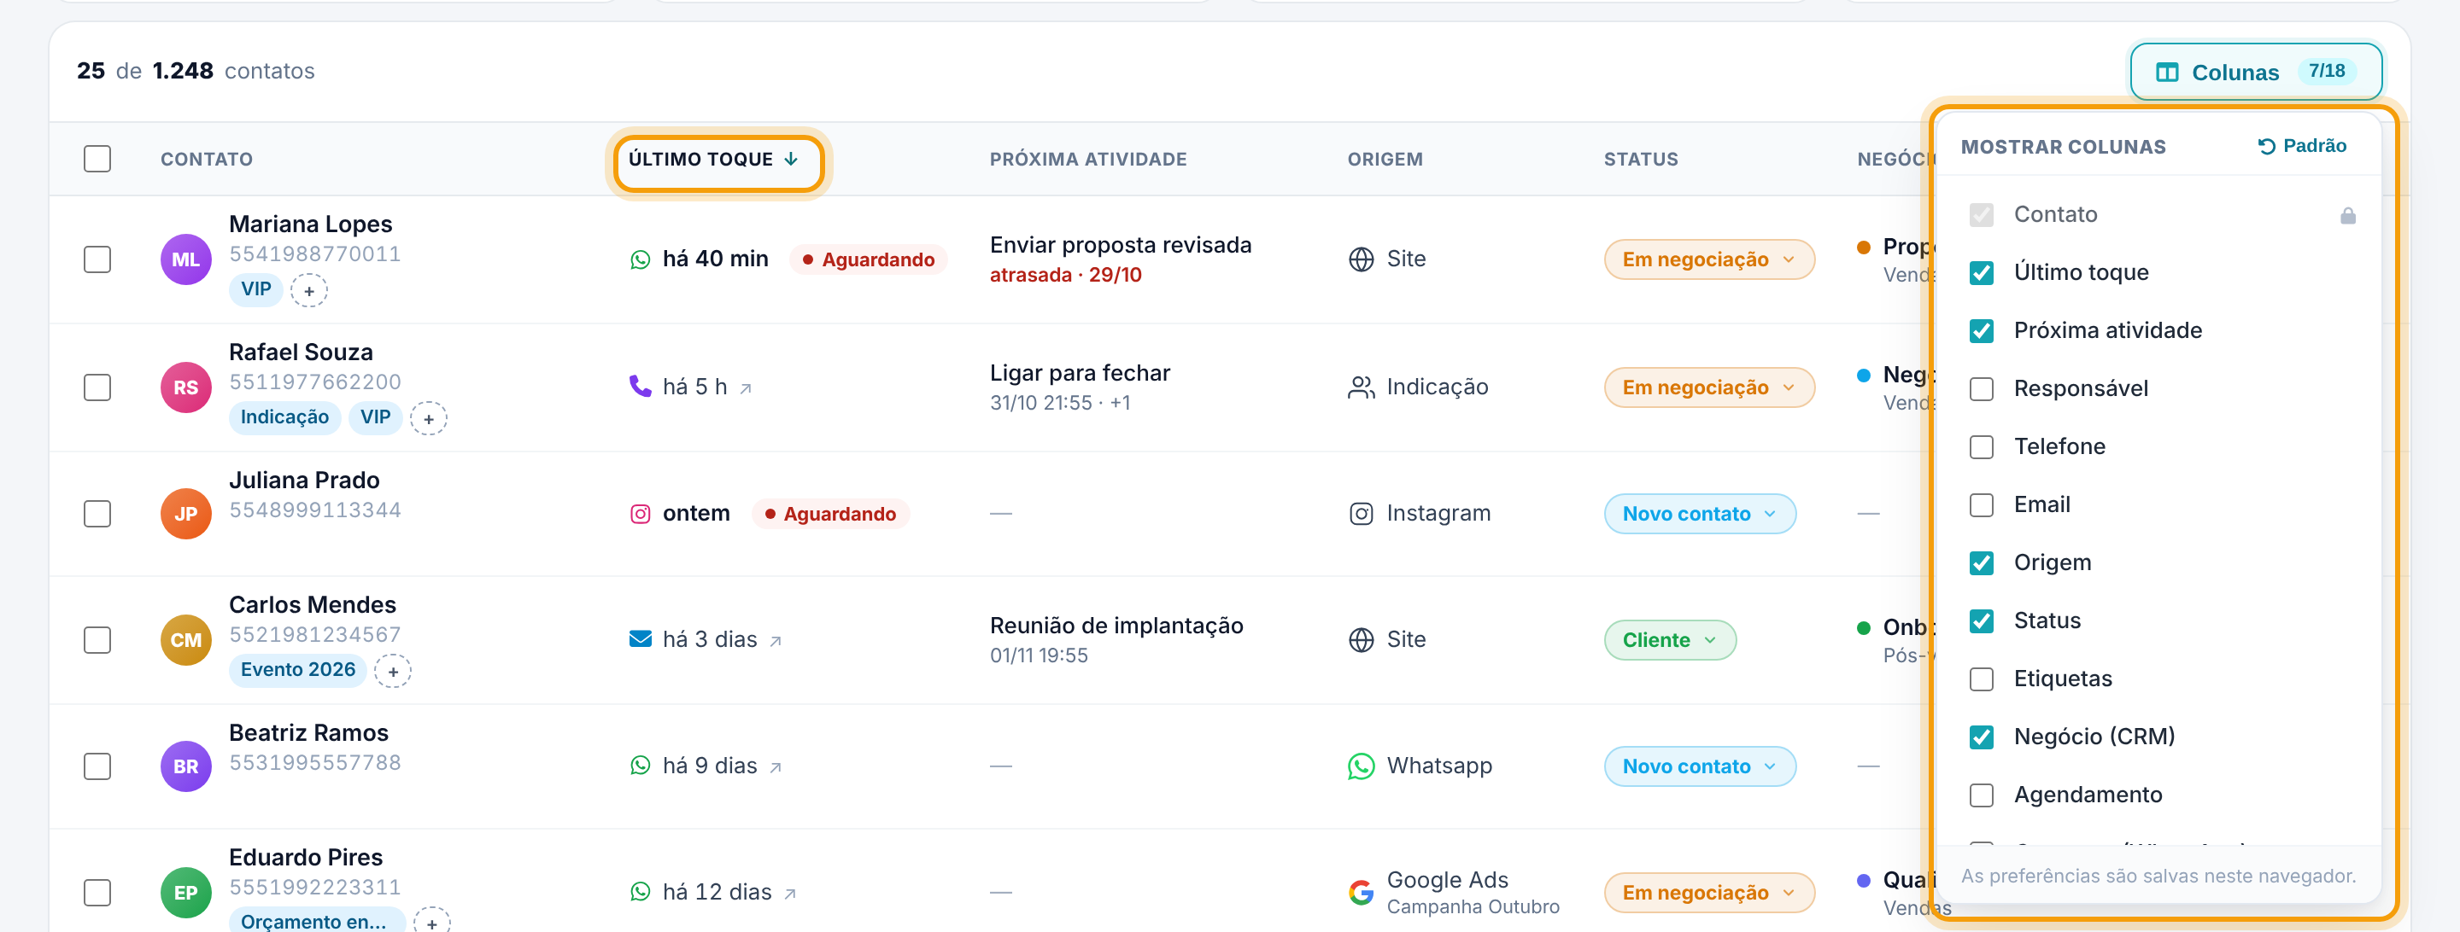Add tag with plus icon for Carlos Mendes
Screen dimensions: 2460x932
click(x=393, y=671)
